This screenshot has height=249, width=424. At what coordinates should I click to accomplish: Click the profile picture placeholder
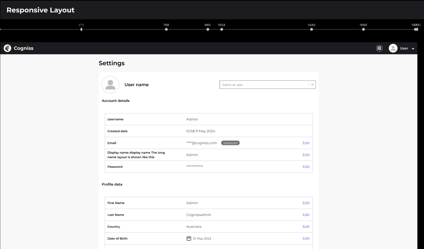coord(110,84)
